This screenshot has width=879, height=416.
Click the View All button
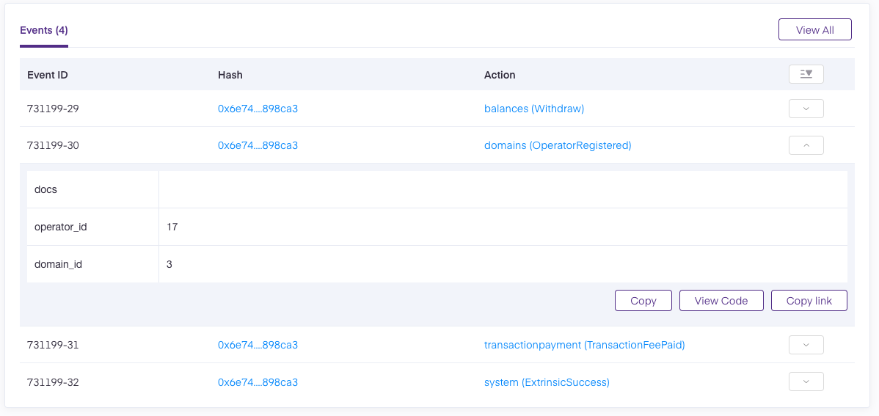click(814, 29)
